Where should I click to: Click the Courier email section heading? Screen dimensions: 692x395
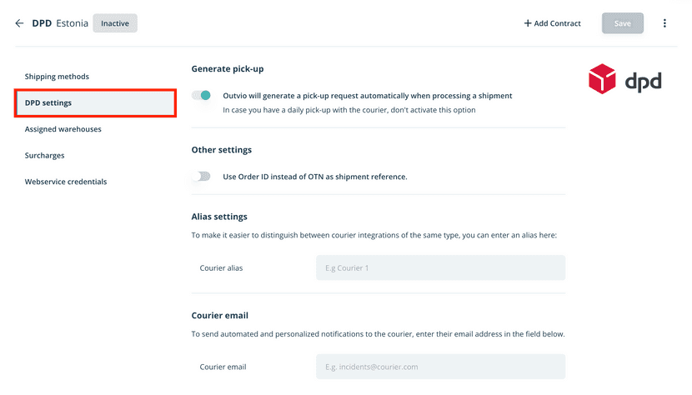[x=220, y=316]
